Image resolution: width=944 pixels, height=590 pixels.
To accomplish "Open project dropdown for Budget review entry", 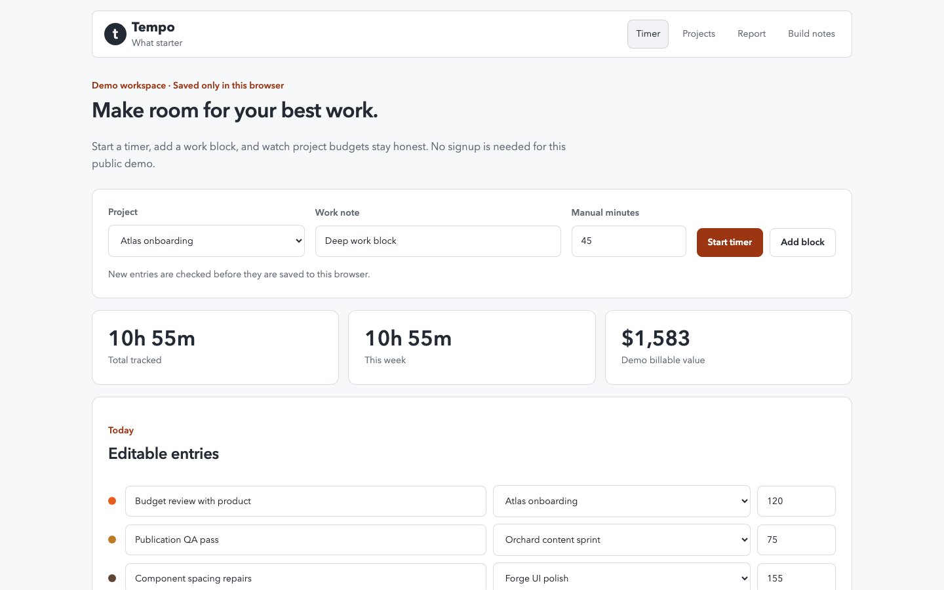I will (x=621, y=501).
